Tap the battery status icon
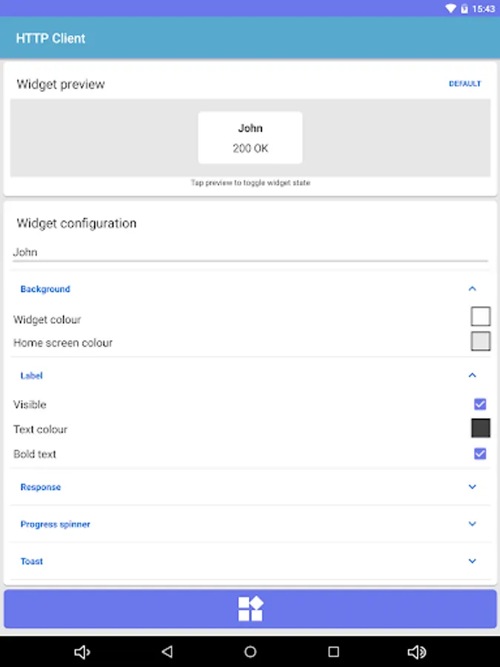This screenshot has width=500, height=667. [464, 8]
